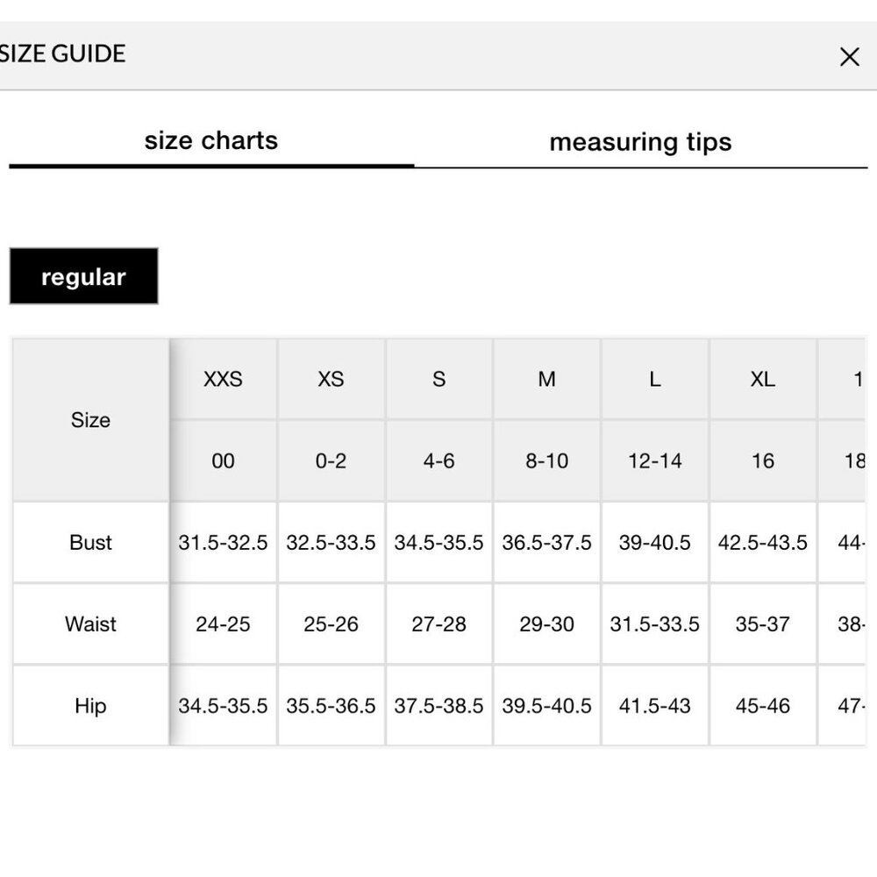This screenshot has width=877, height=877.
Task: Switch to the measuring tips tab
Action: click(640, 142)
